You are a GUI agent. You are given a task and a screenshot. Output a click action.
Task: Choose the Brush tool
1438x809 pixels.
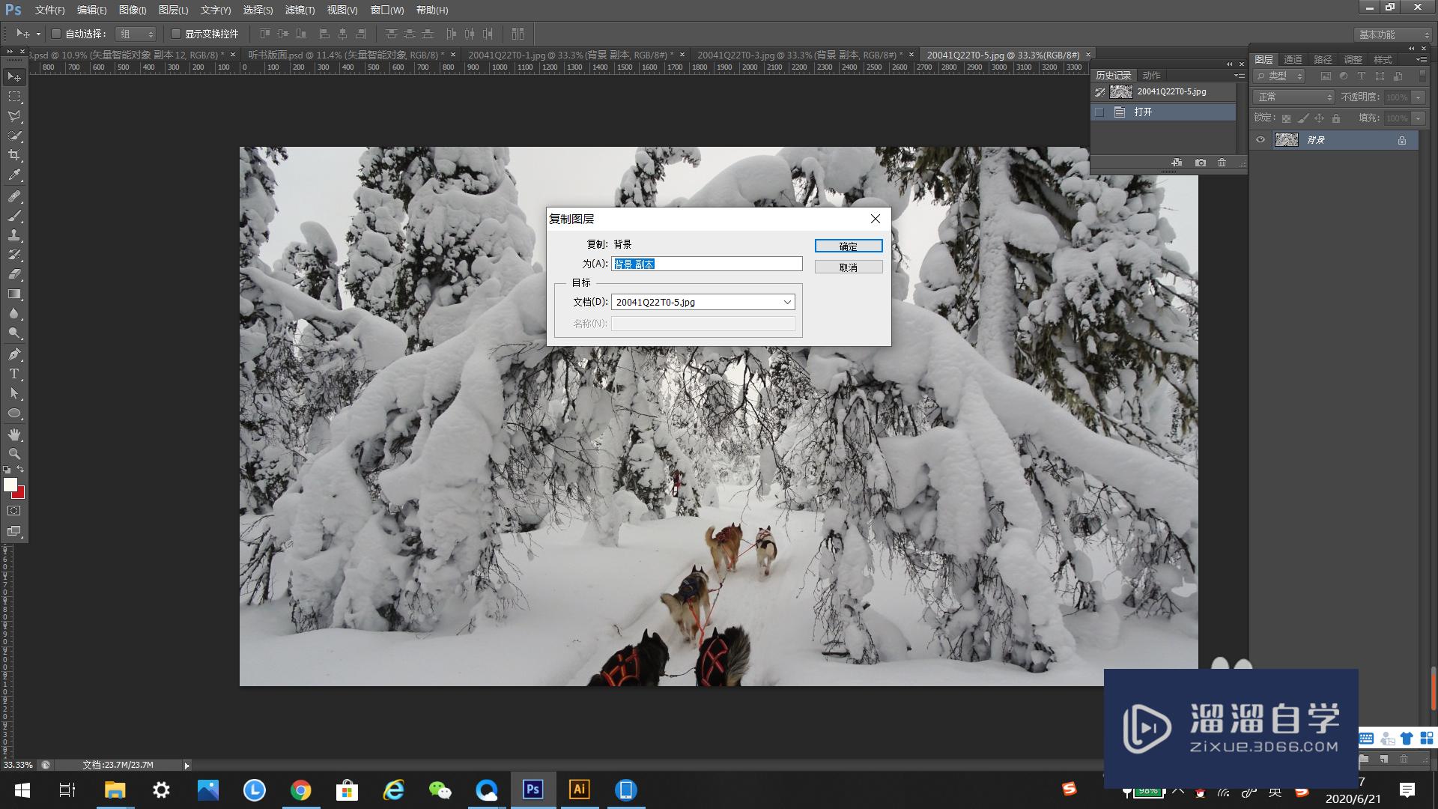click(14, 216)
